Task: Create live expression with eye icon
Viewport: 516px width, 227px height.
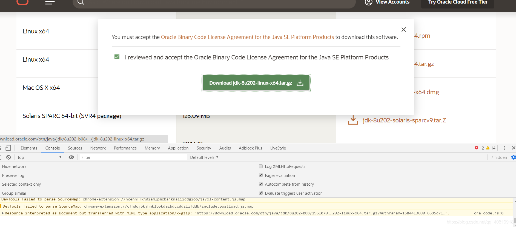Action: 71,157
